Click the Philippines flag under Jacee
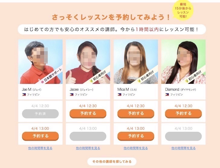The image size is (220, 168). coord(72,95)
